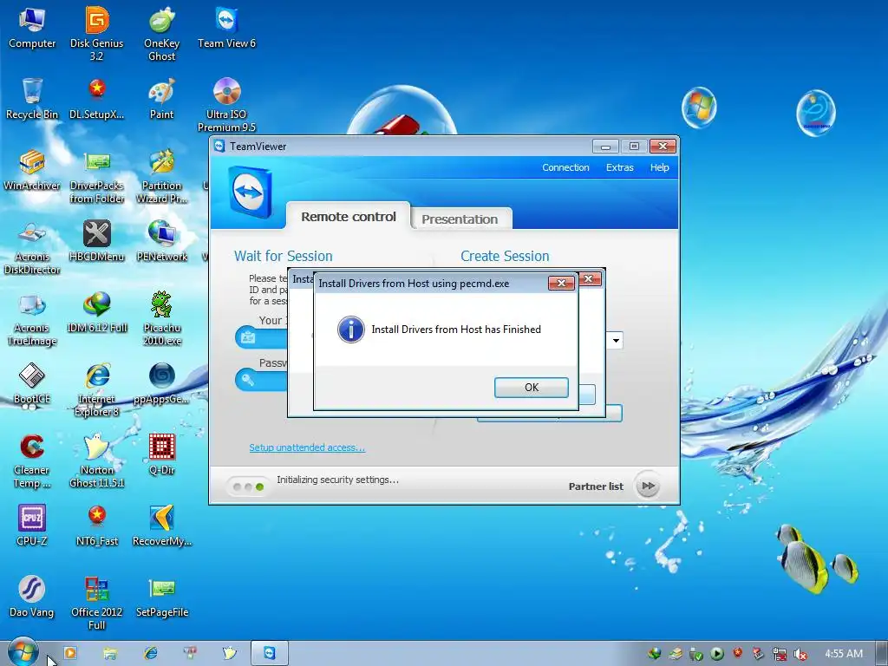Select DriverPacks from Folder icon
This screenshot has height=666, width=888.
pyautogui.click(x=97, y=175)
